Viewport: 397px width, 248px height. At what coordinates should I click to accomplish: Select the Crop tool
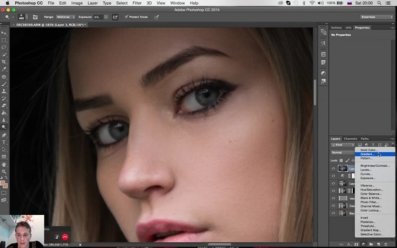4,62
